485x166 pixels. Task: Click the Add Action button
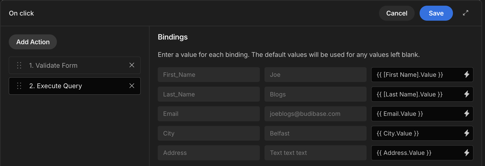click(33, 42)
